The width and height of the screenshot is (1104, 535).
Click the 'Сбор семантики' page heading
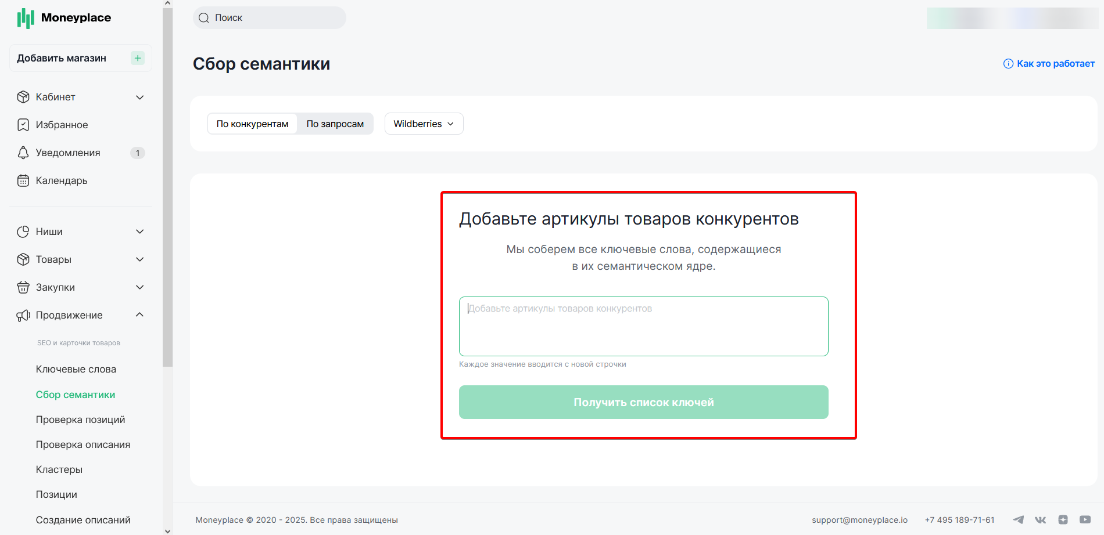coord(261,64)
